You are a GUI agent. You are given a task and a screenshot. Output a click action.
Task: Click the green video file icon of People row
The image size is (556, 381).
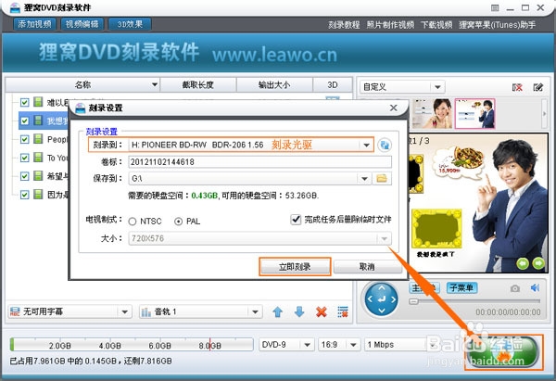click(38, 139)
